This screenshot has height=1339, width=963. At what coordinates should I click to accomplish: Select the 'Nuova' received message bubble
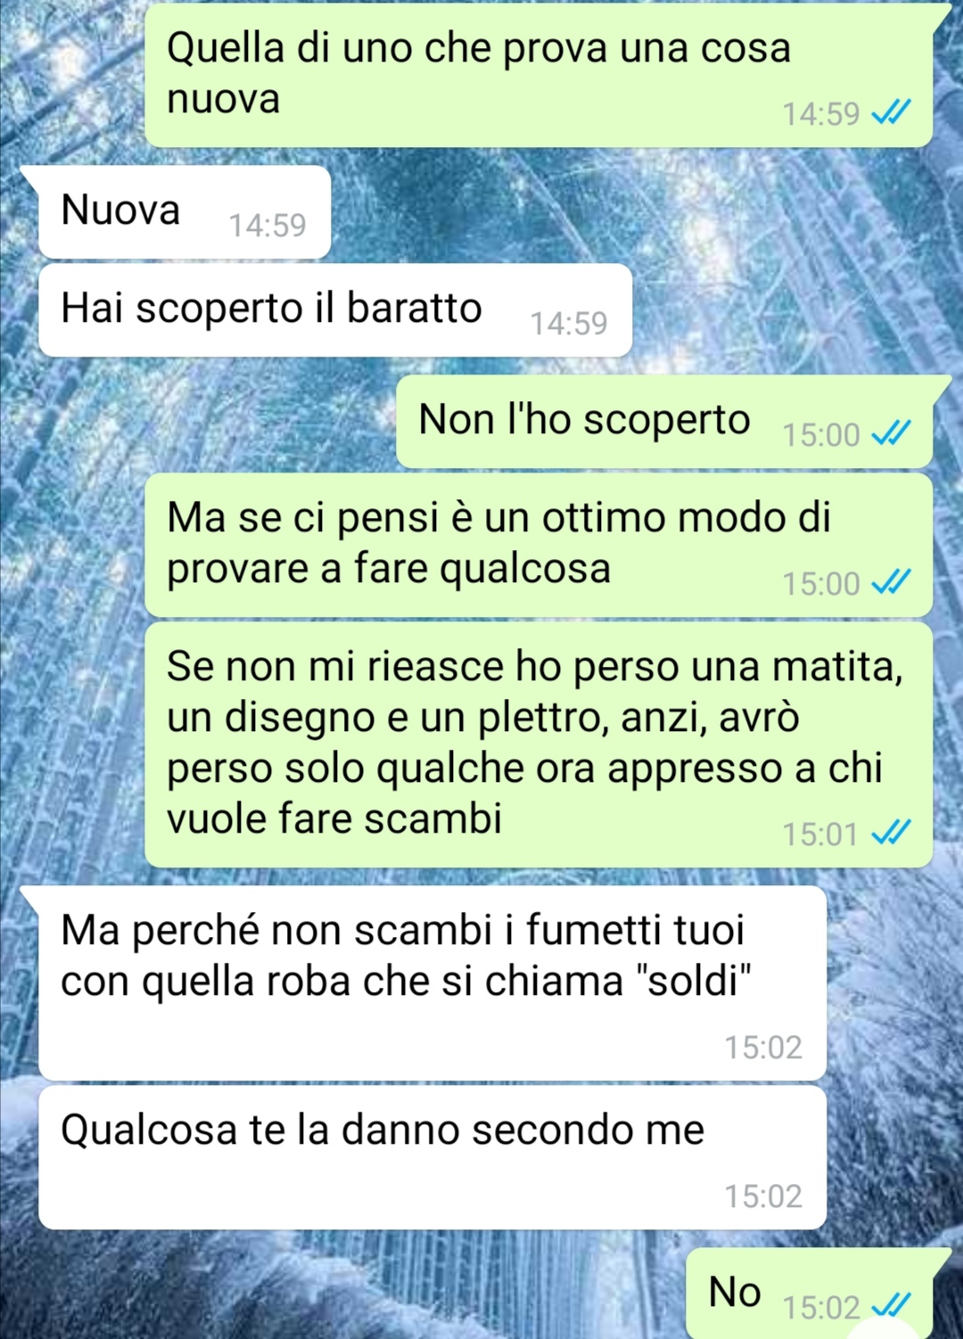(x=185, y=212)
